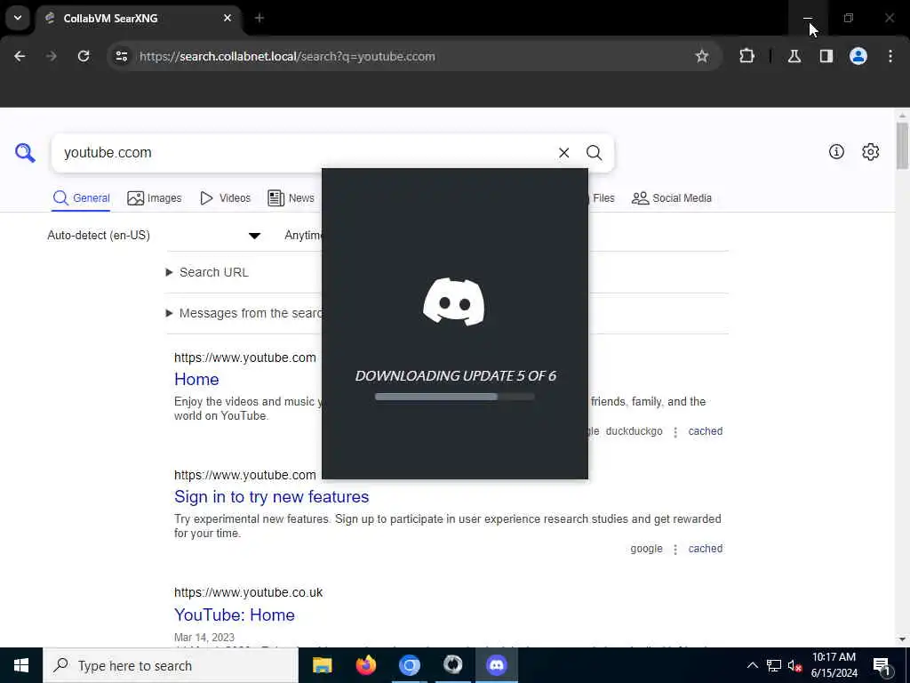
Task: Click cached link for Sign in result
Action: pos(705,548)
